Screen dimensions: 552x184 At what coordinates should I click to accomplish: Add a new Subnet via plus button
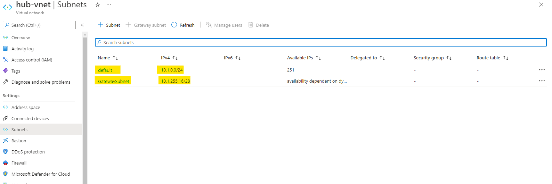point(109,25)
